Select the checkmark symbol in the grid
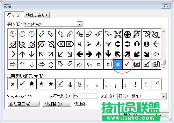The width and height of the screenshot is (174, 123). [127, 64]
